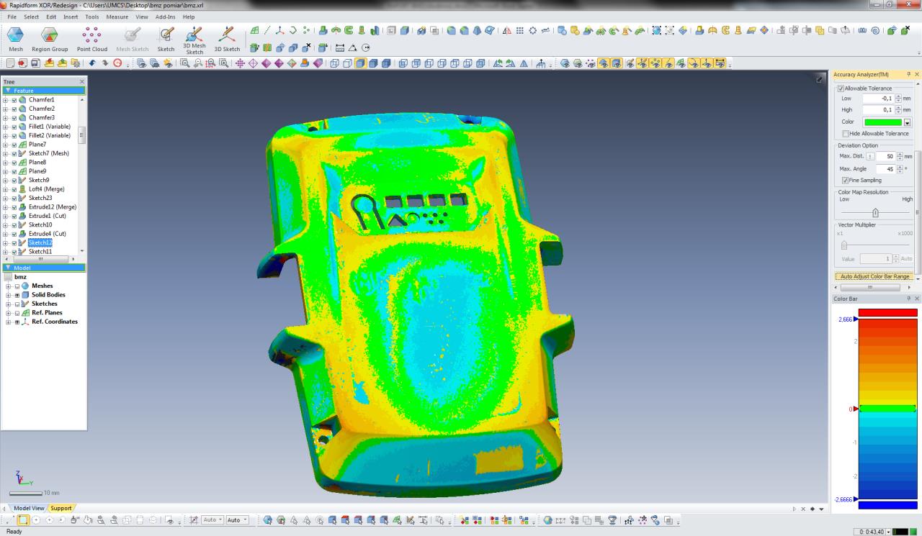Image resolution: width=922 pixels, height=536 pixels.
Task: Click the green ref plane icon
Action: [254, 30]
